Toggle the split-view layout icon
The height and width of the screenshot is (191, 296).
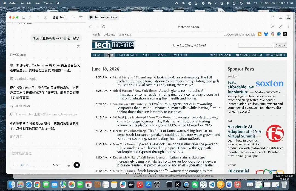288,17
